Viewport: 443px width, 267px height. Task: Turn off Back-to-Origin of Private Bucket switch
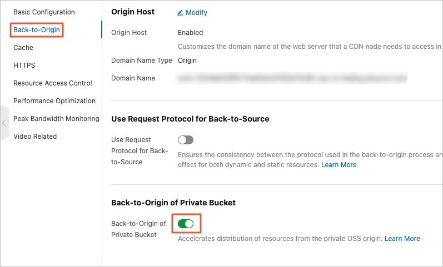186,224
